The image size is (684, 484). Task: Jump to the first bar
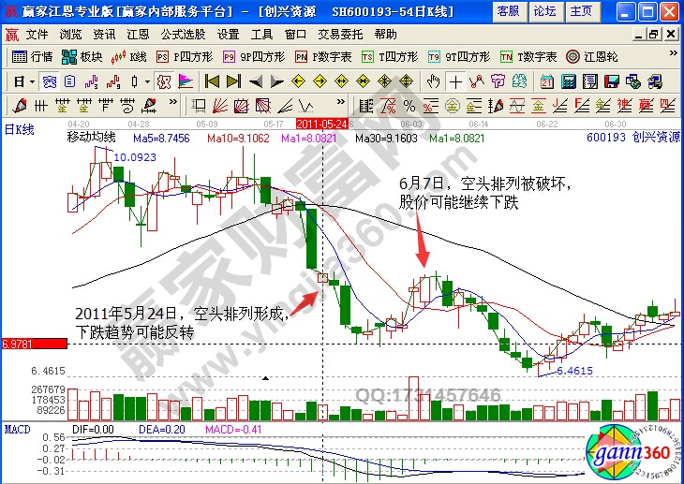pyautogui.click(x=212, y=81)
